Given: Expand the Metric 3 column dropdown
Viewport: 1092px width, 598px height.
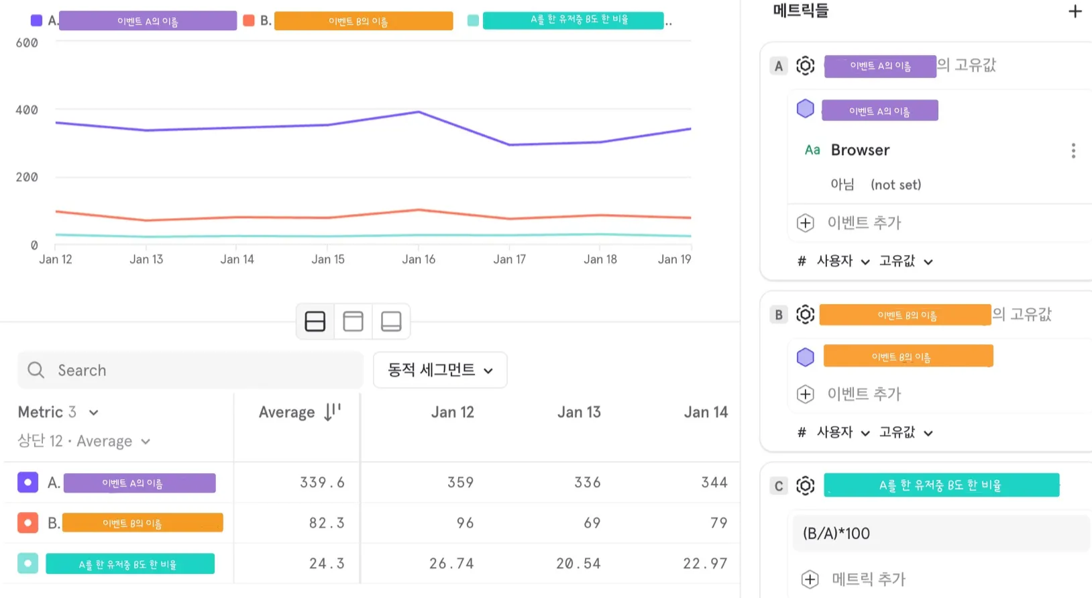Looking at the screenshot, I should click(93, 412).
